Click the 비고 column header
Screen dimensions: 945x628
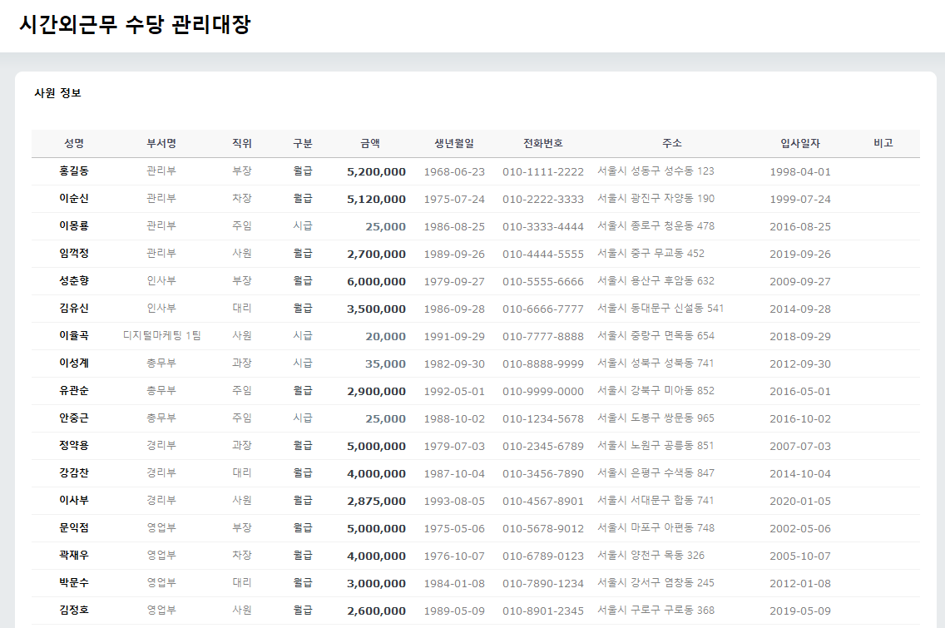click(x=883, y=143)
